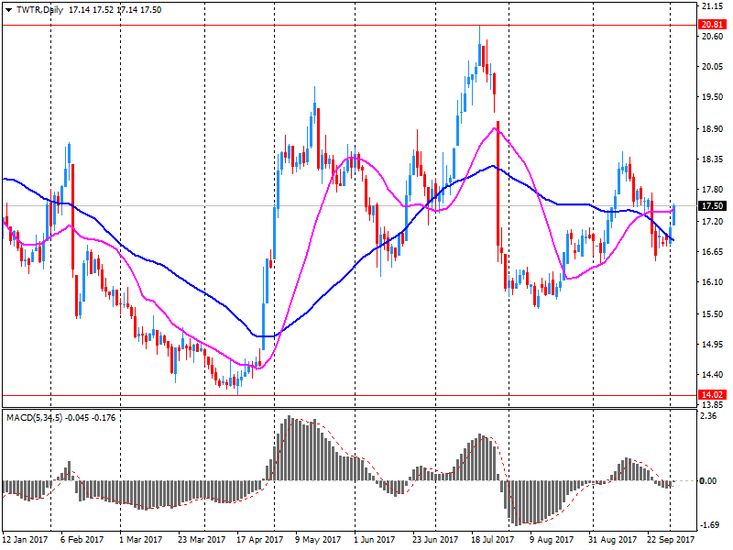Click the MACD scale value 2.36
This screenshot has width=733, height=550.
coord(708,416)
